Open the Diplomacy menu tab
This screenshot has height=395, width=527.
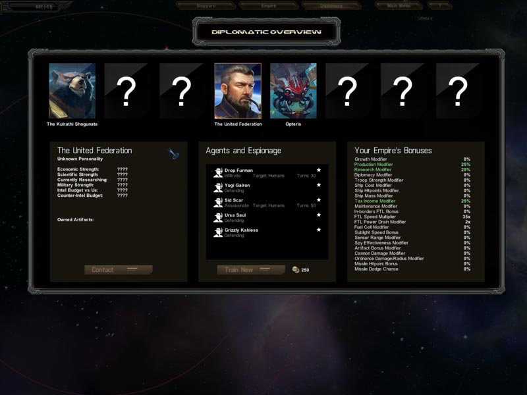[x=331, y=6]
